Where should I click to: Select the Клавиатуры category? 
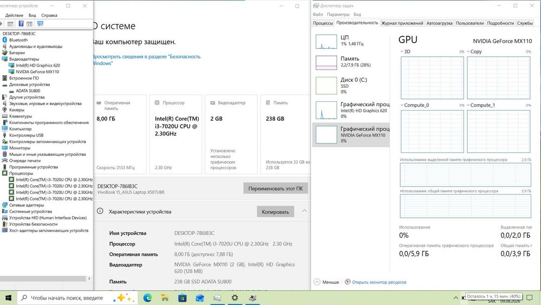click(x=21, y=116)
